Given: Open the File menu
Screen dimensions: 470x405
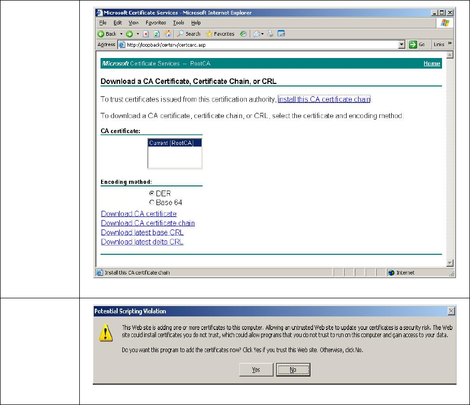Looking at the screenshot, I should coord(103,23).
